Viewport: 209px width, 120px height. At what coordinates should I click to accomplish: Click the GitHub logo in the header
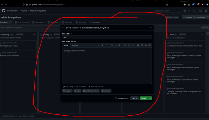pyautogui.click(x=4, y=11)
